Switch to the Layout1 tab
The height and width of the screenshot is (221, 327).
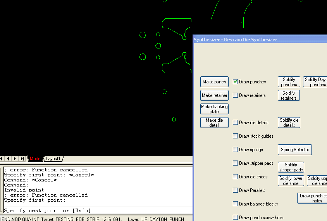click(x=53, y=159)
